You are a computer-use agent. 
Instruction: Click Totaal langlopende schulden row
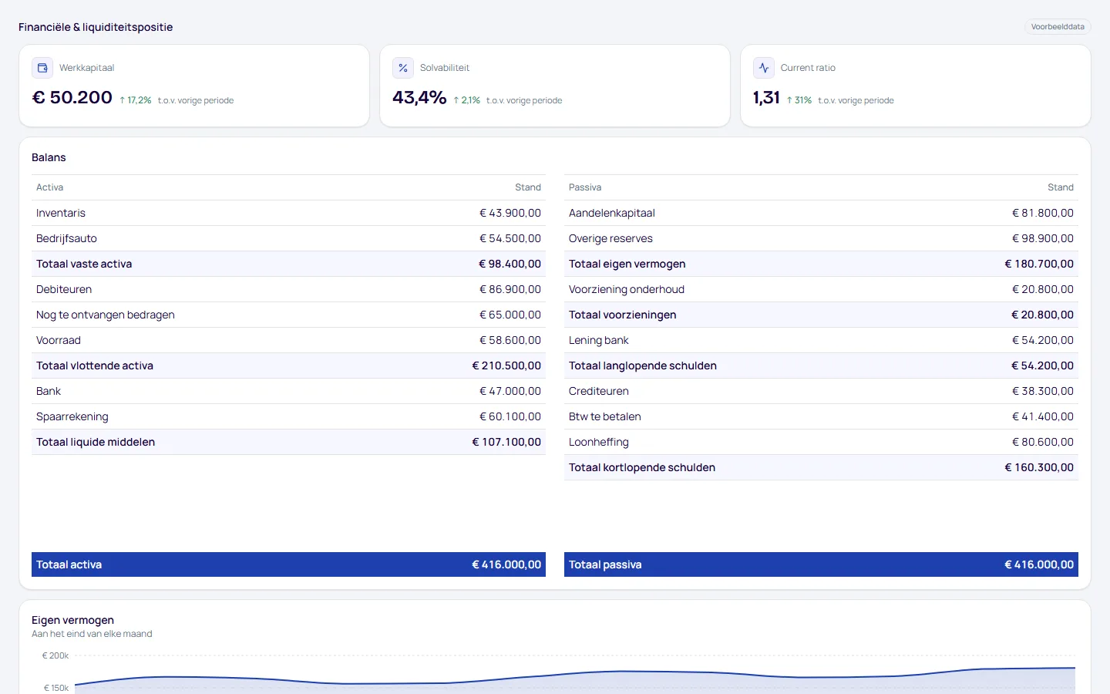pyautogui.click(x=821, y=366)
